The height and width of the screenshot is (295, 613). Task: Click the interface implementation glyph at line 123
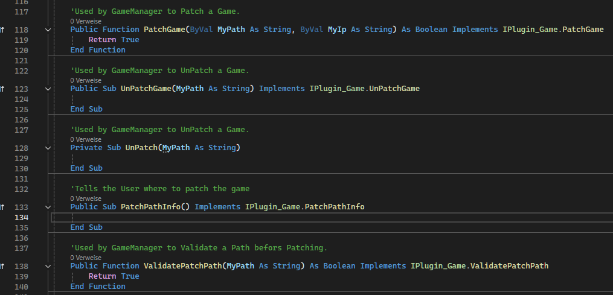[x=2, y=89]
